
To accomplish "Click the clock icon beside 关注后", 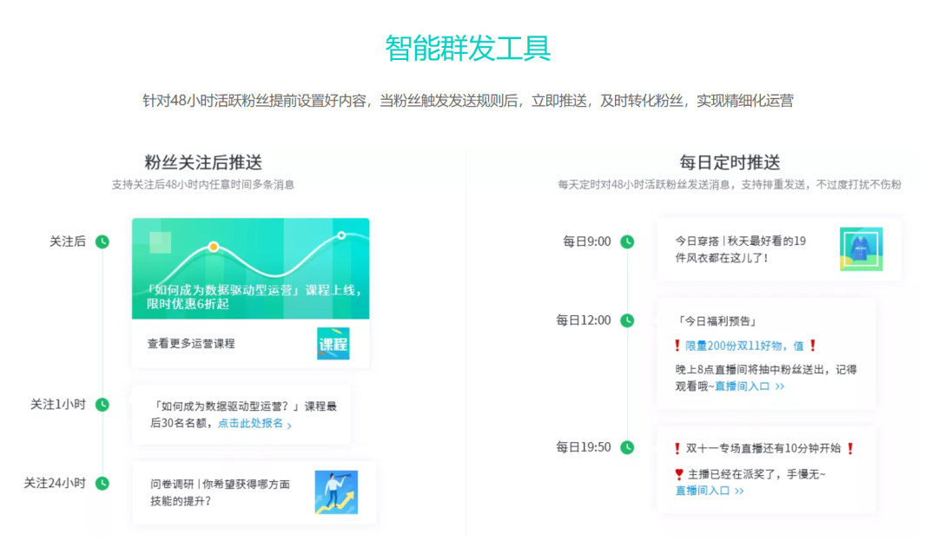I will pyautogui.click(x=102, y=241).
